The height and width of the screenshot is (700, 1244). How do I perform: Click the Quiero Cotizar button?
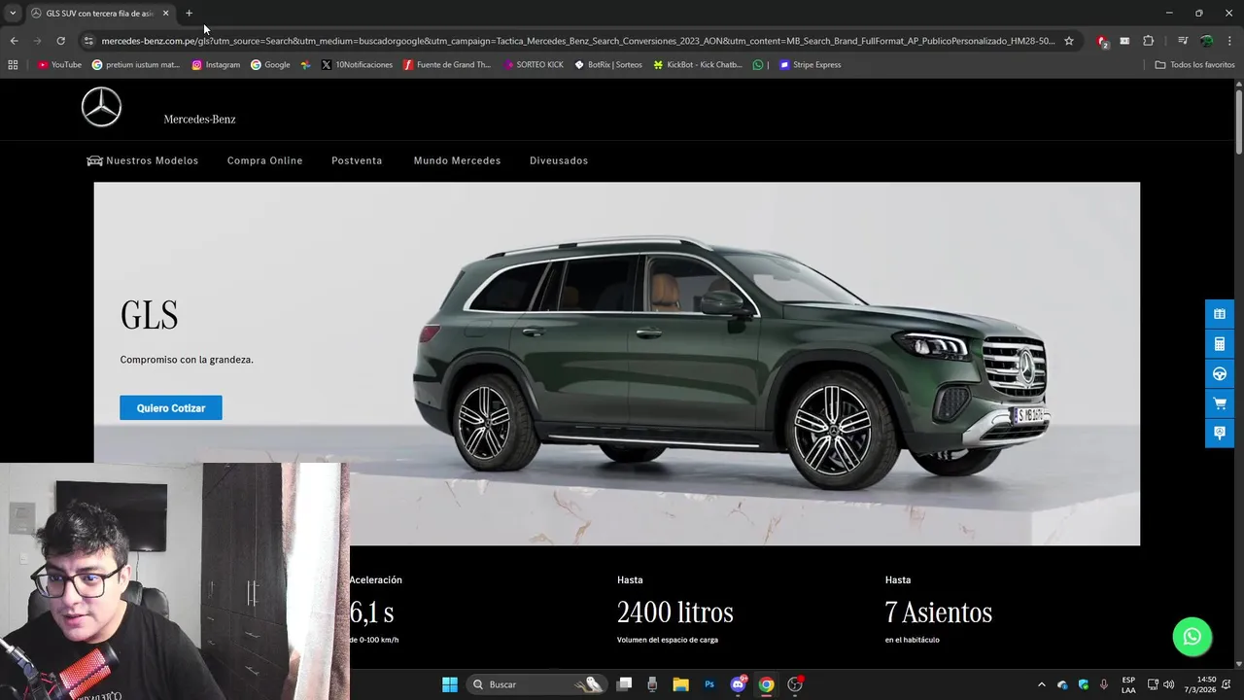(171, 408)
